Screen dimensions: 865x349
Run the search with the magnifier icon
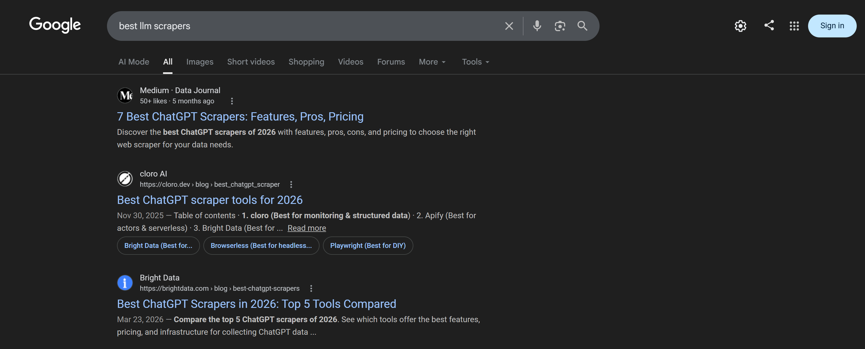582,26
